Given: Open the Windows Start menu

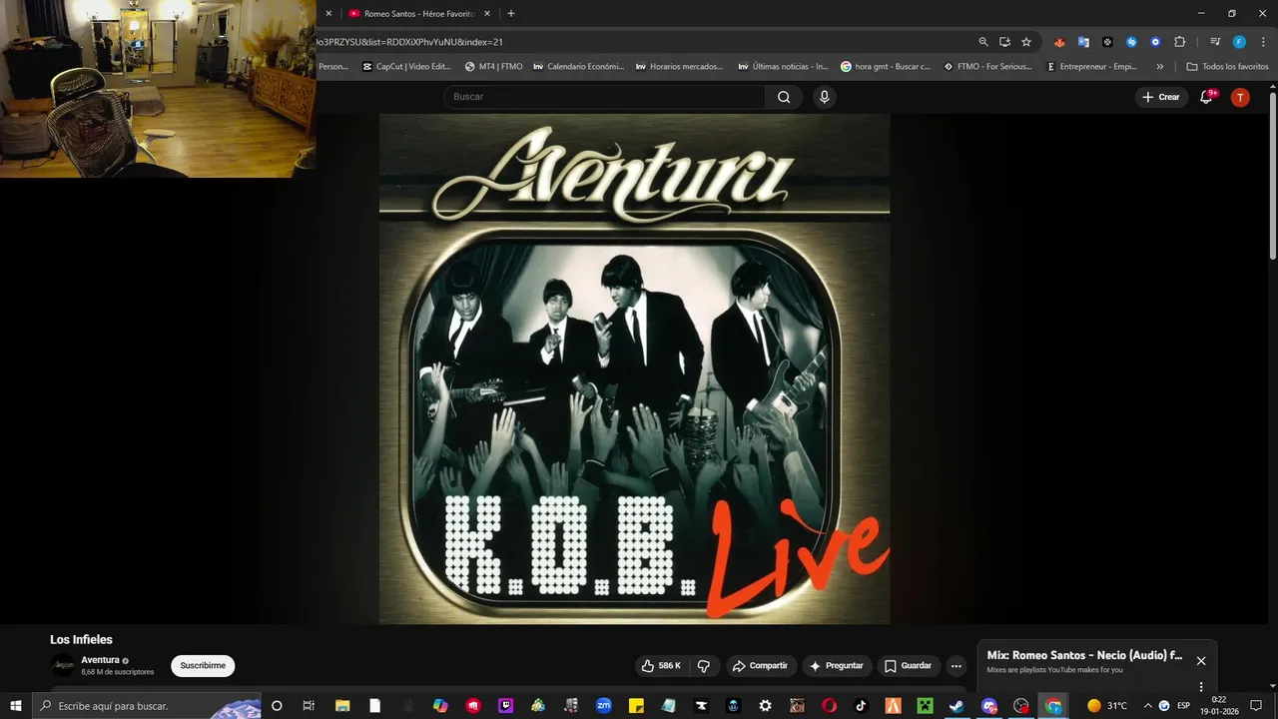Looking at the screenshot, I should 16,706.
